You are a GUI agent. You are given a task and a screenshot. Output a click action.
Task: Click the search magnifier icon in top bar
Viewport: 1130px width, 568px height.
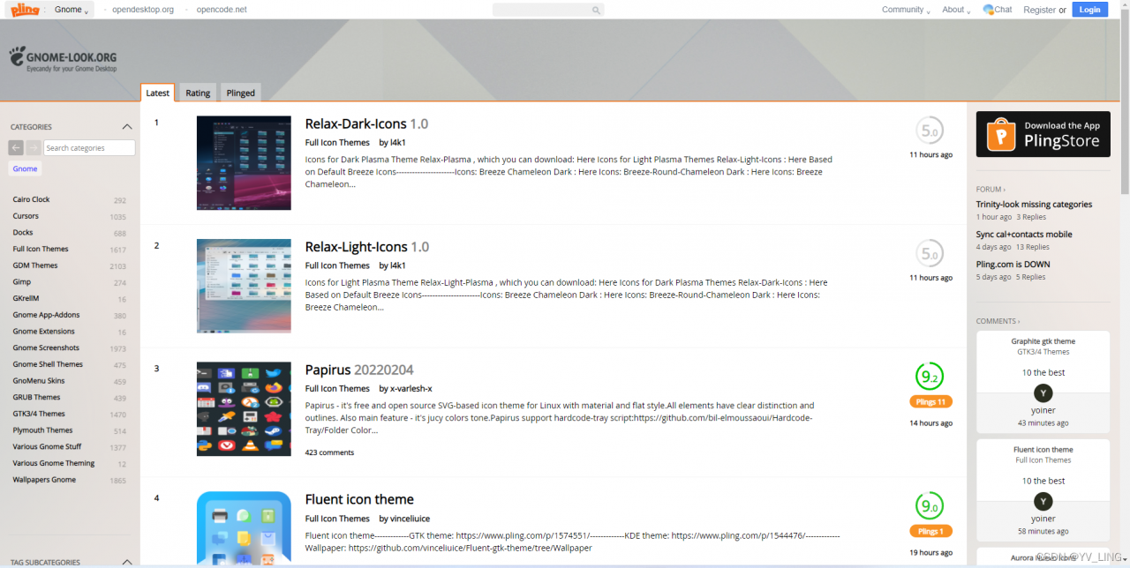[x=597, y=10]
